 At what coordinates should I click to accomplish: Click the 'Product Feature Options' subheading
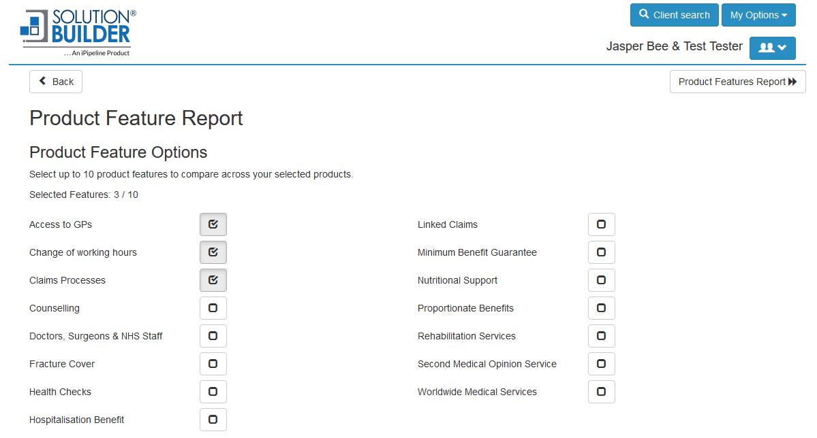point(119,152)
